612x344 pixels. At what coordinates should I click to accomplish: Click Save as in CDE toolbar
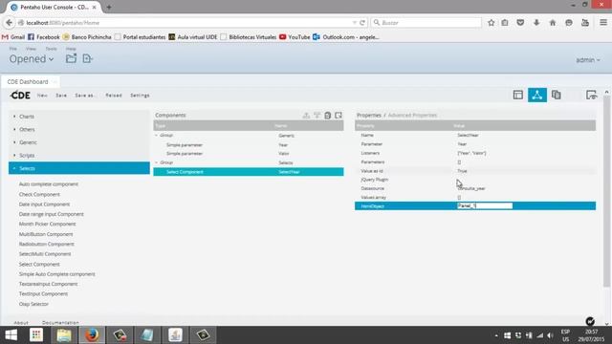[x=85, y=96]
